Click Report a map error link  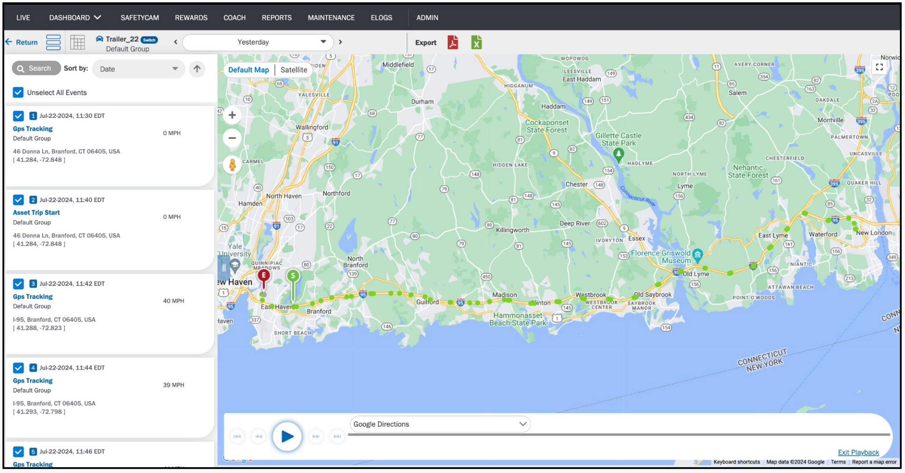tap(874, 462)
